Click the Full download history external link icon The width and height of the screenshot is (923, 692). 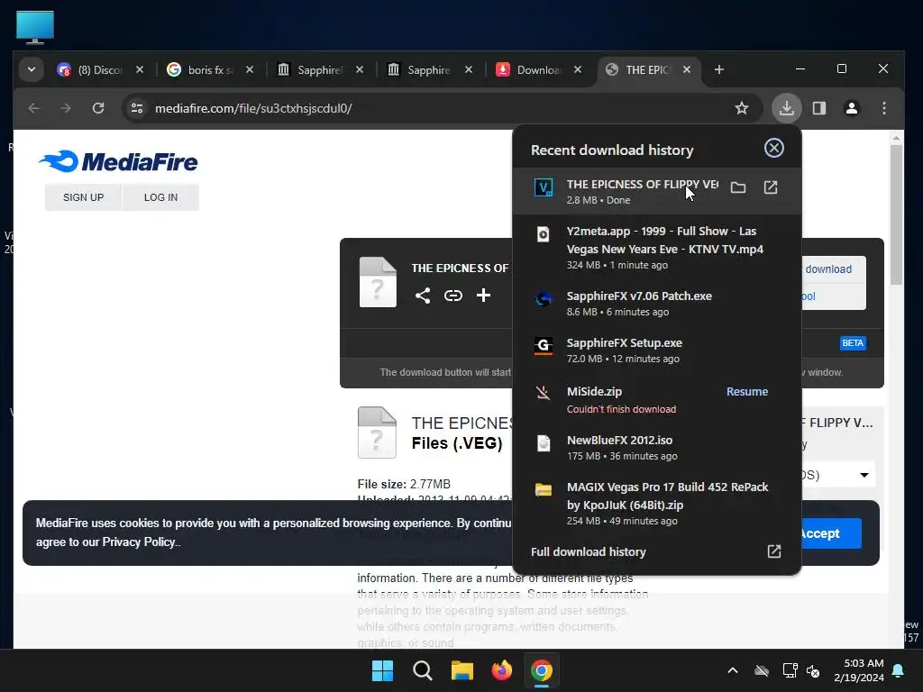(774, 551)
